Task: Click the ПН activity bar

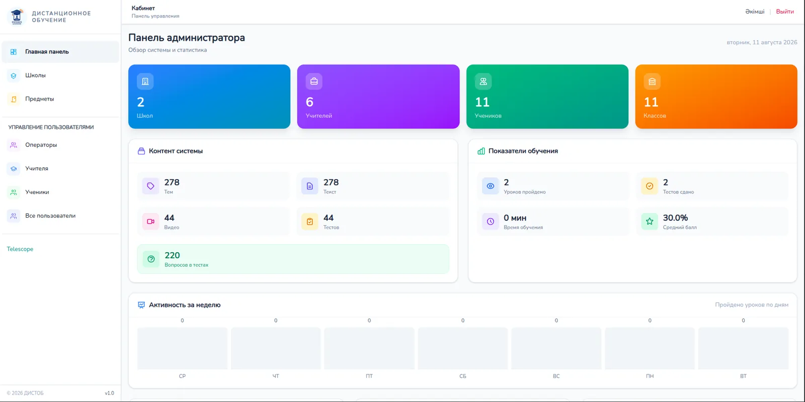Action: coord(650,348)
